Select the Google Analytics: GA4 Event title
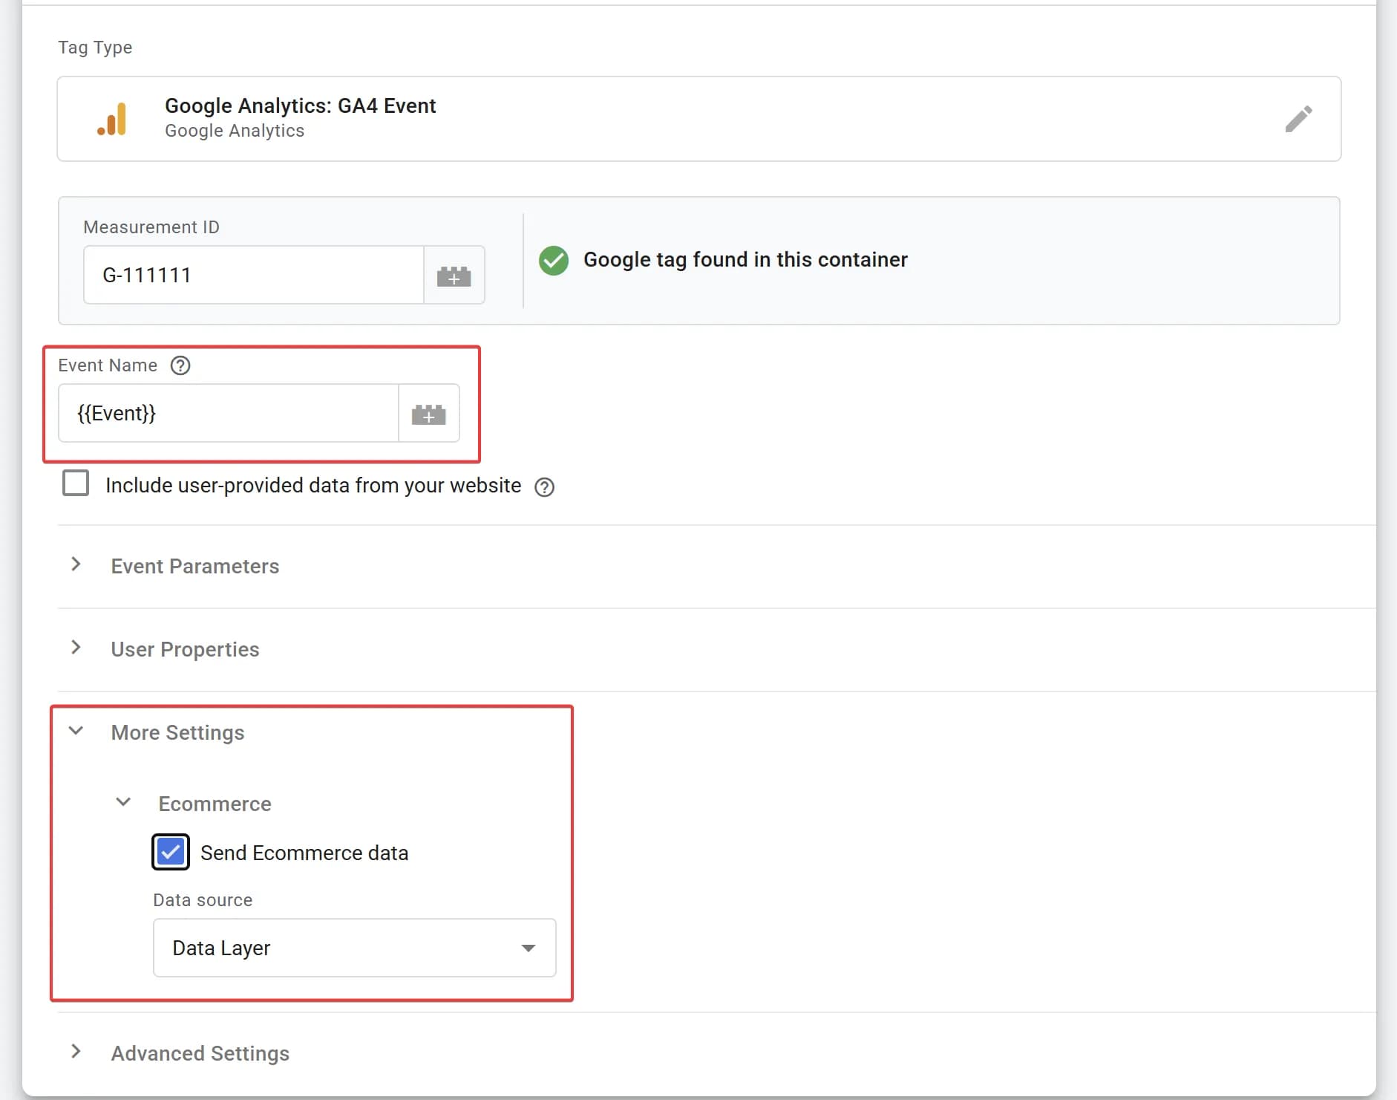 pos(300,106)
